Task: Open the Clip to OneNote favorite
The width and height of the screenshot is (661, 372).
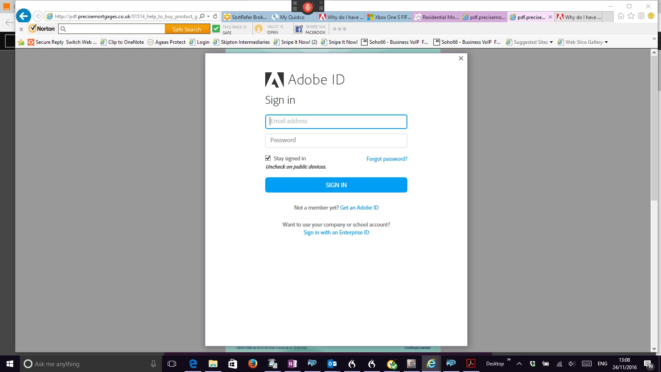Action: pos(122,42)
